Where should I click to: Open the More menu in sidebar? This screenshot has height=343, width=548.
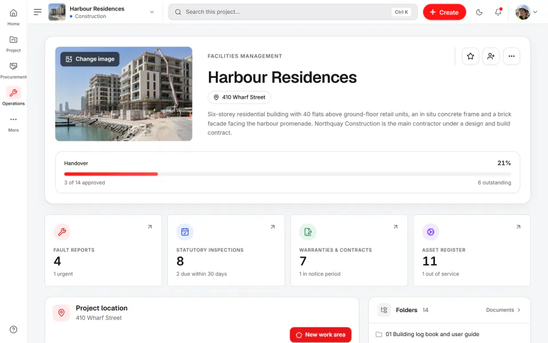[x=13, y=123]
